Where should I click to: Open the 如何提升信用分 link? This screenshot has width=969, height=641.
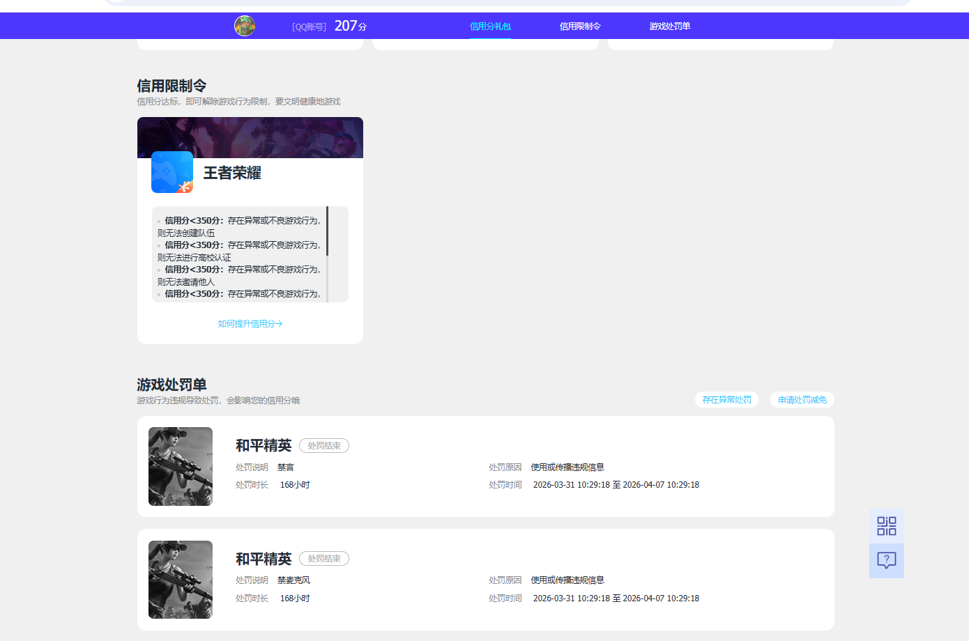[x=250, y=323]
